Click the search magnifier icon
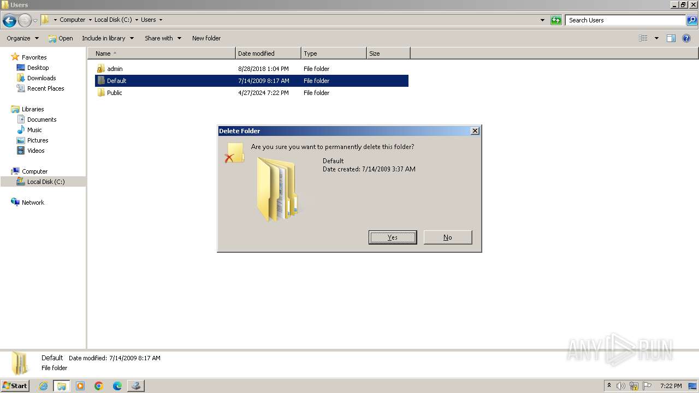This screenshot has height=393, width=699. tap(692, 20)
